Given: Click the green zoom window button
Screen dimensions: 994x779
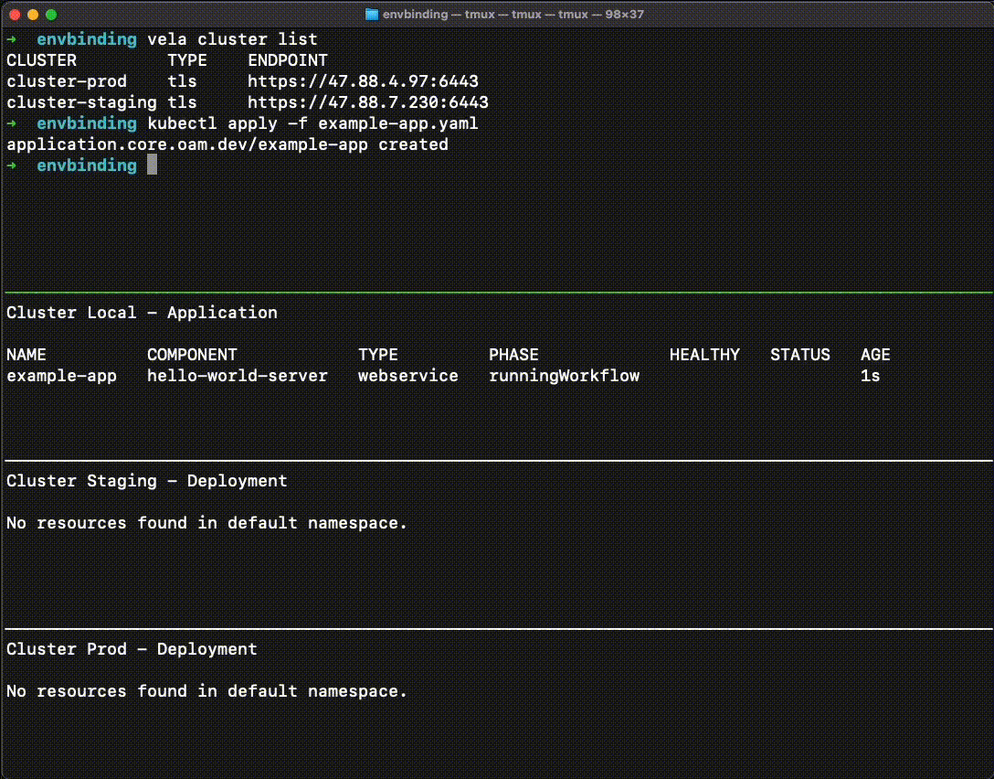Looking at the screenshot, I should coord(51,15).
